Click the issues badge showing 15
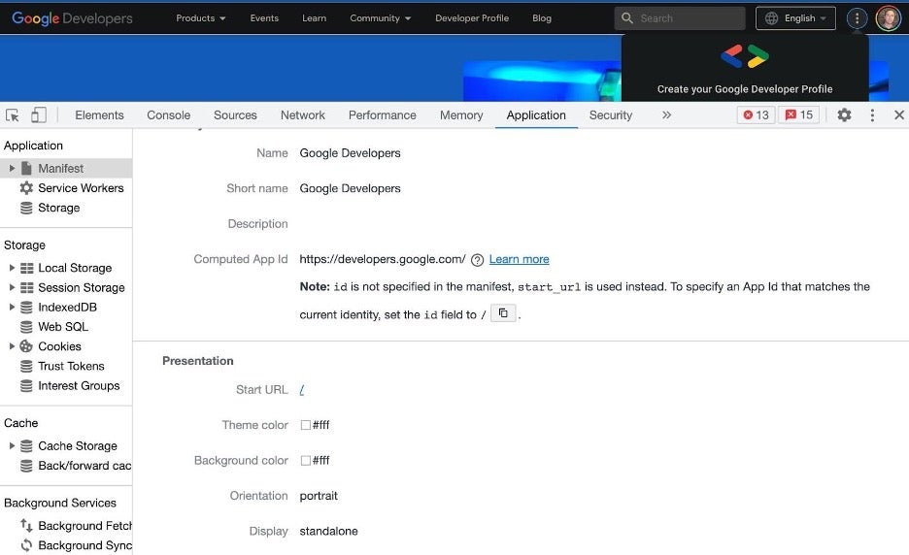Image resolution: width=909 pixels, height=555 pixels. [x=799, y=114]
